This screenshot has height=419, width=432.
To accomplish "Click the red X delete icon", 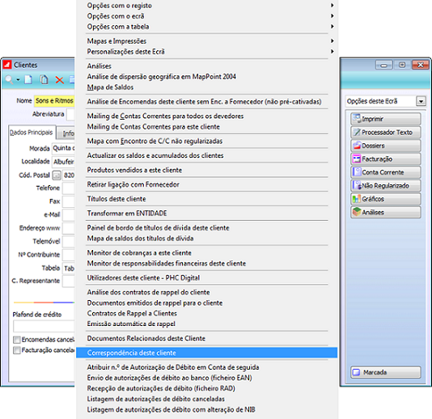I will click(60, 80).
